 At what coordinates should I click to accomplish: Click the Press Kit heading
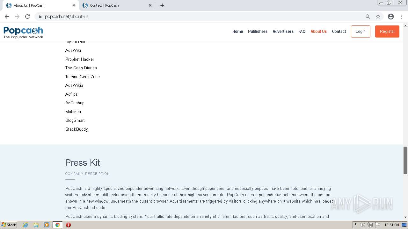pos(83,163)
